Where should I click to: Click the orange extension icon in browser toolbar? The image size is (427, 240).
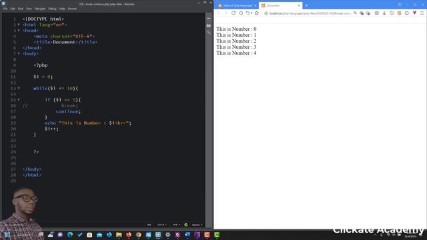pyautogui.click(x=399, y=13)
